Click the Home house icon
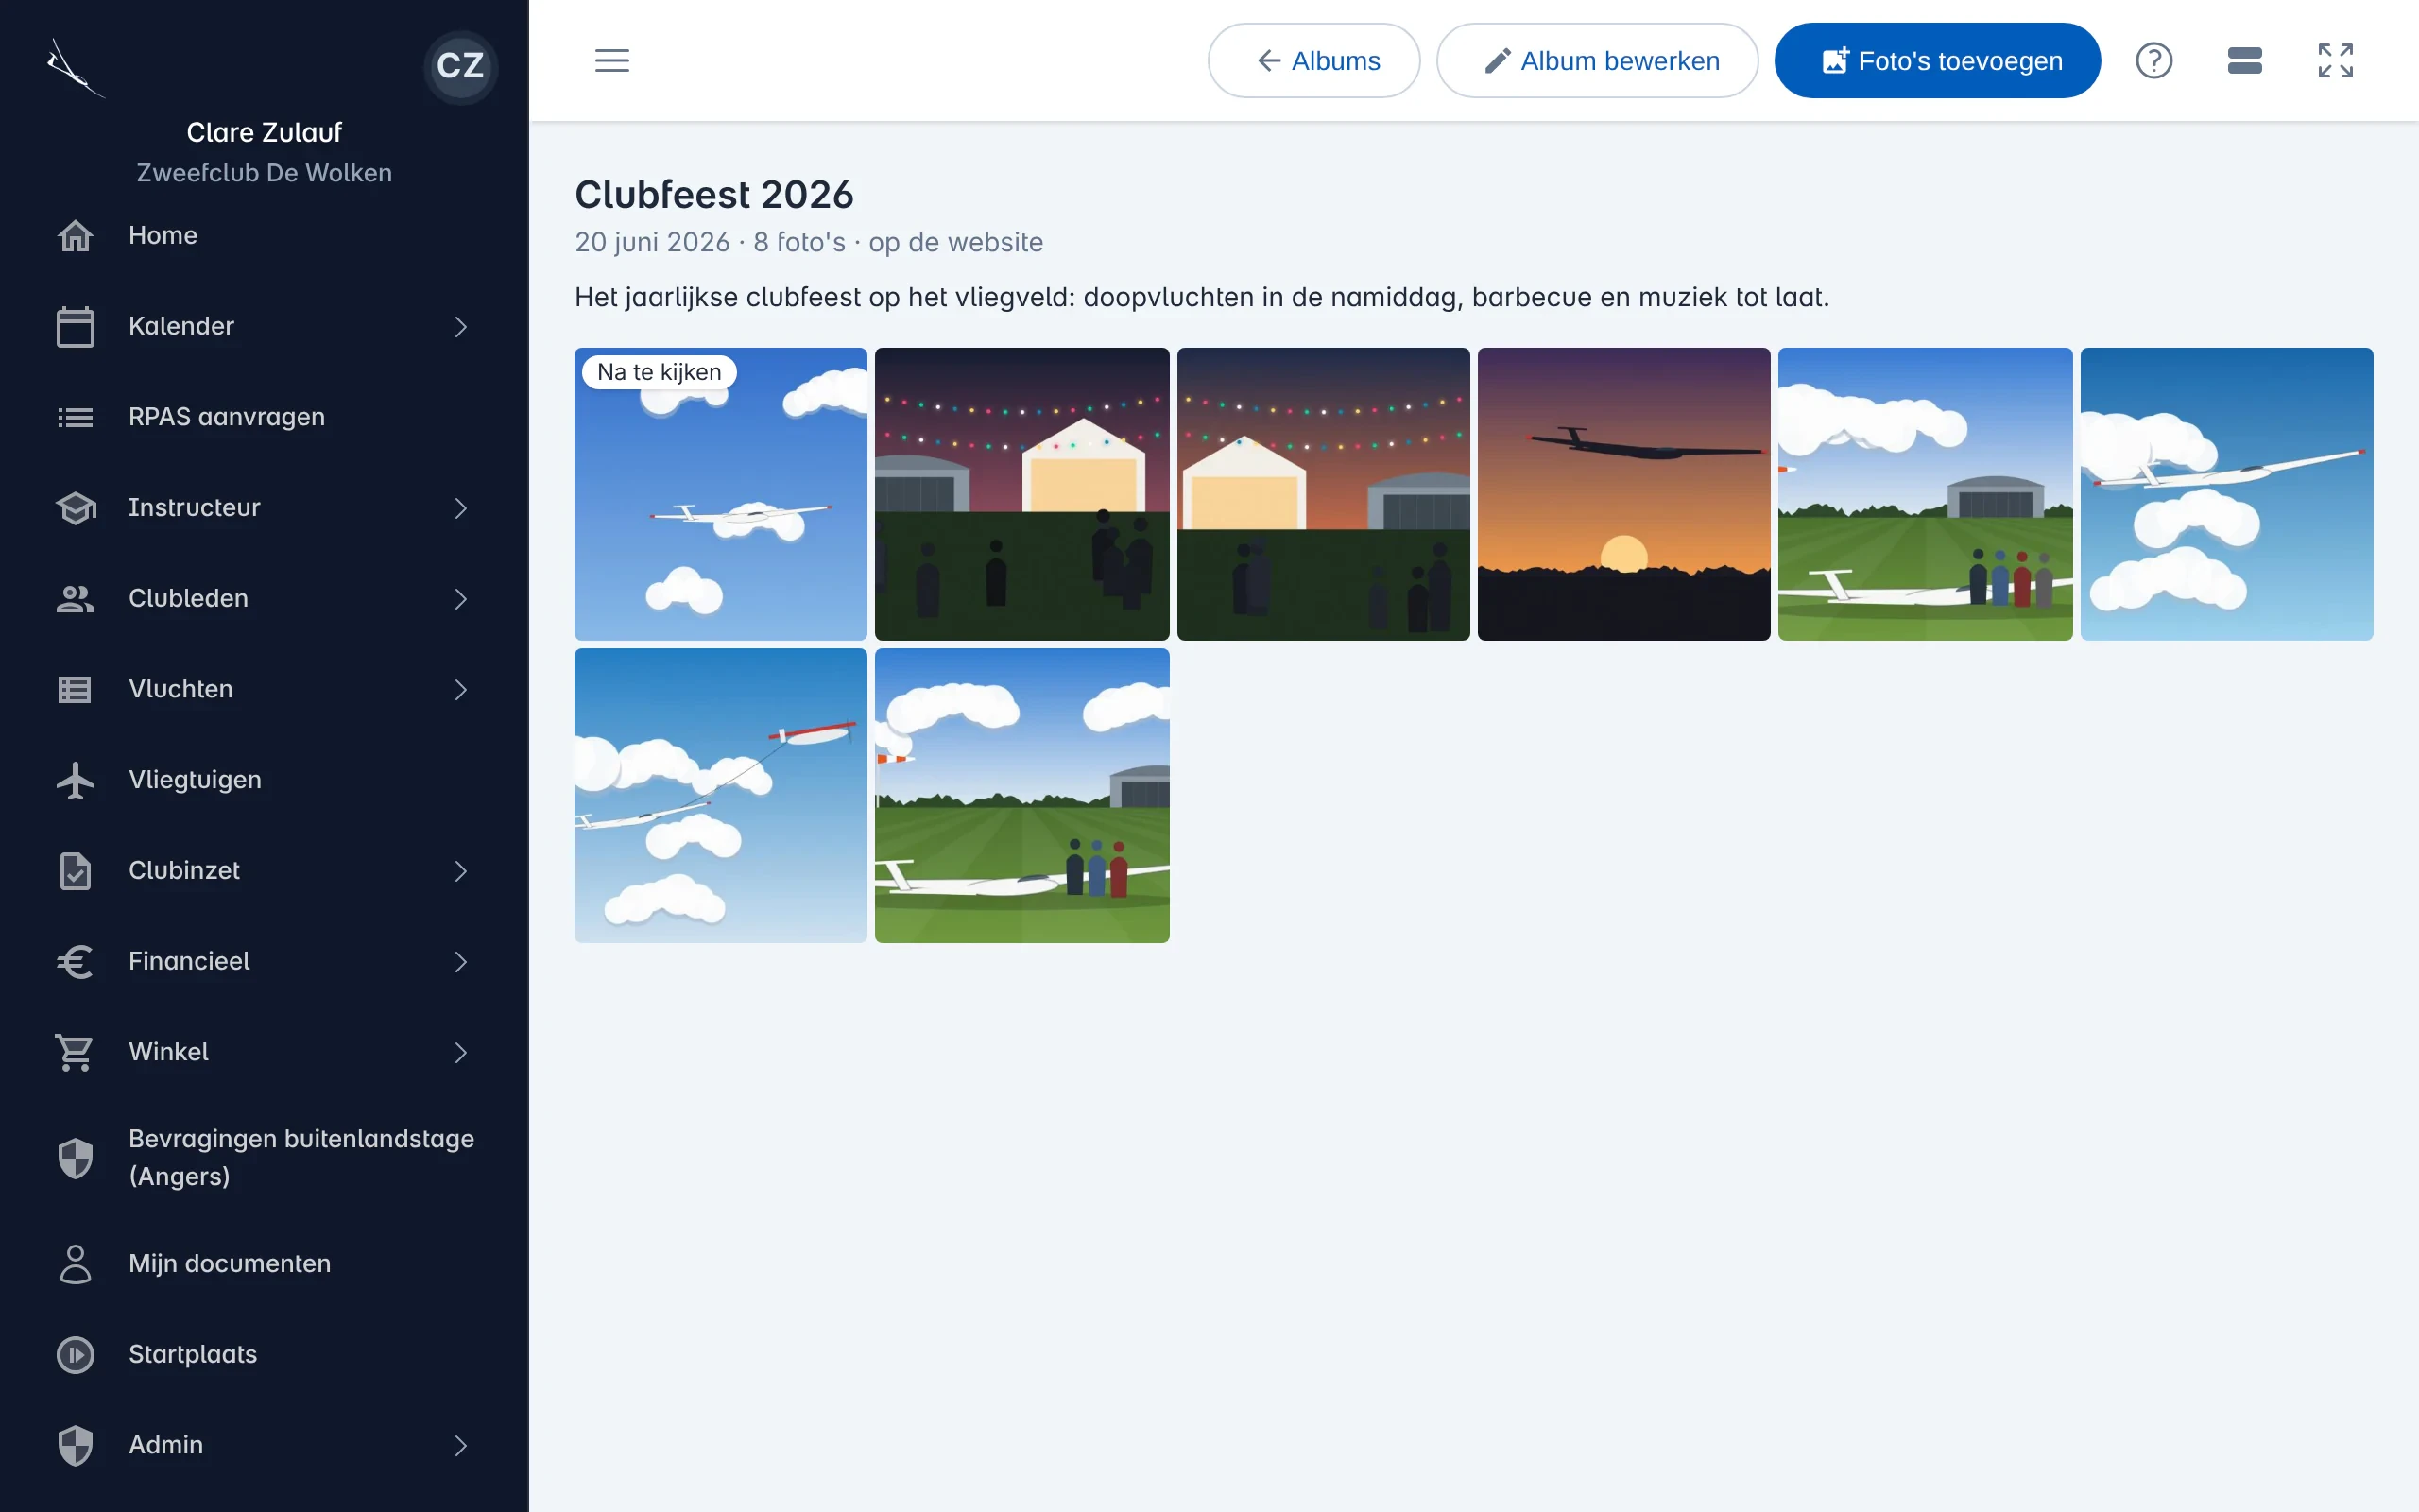Image resolution: width=2419 pixels, height=1512 pixels. [76, 236]
